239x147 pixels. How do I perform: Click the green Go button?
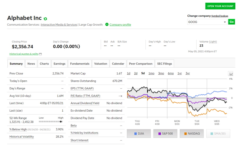click(232, 22)
